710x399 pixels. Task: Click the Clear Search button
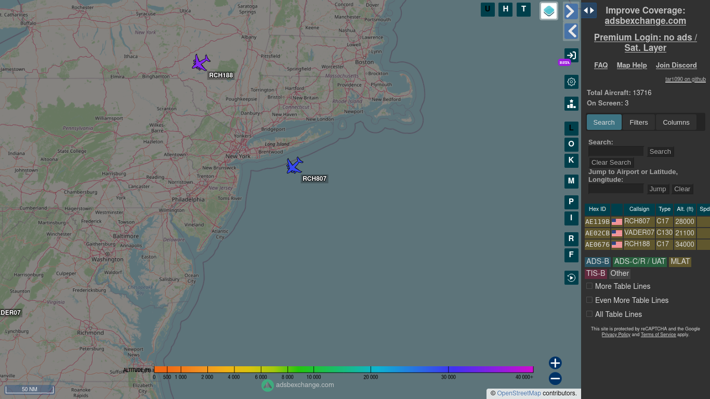[611, 163]
